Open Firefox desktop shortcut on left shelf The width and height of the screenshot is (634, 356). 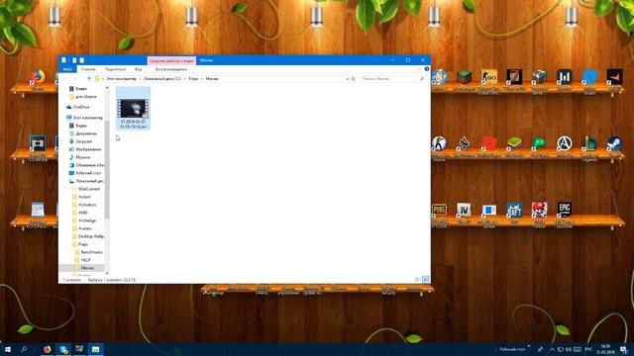click(38, 77)
